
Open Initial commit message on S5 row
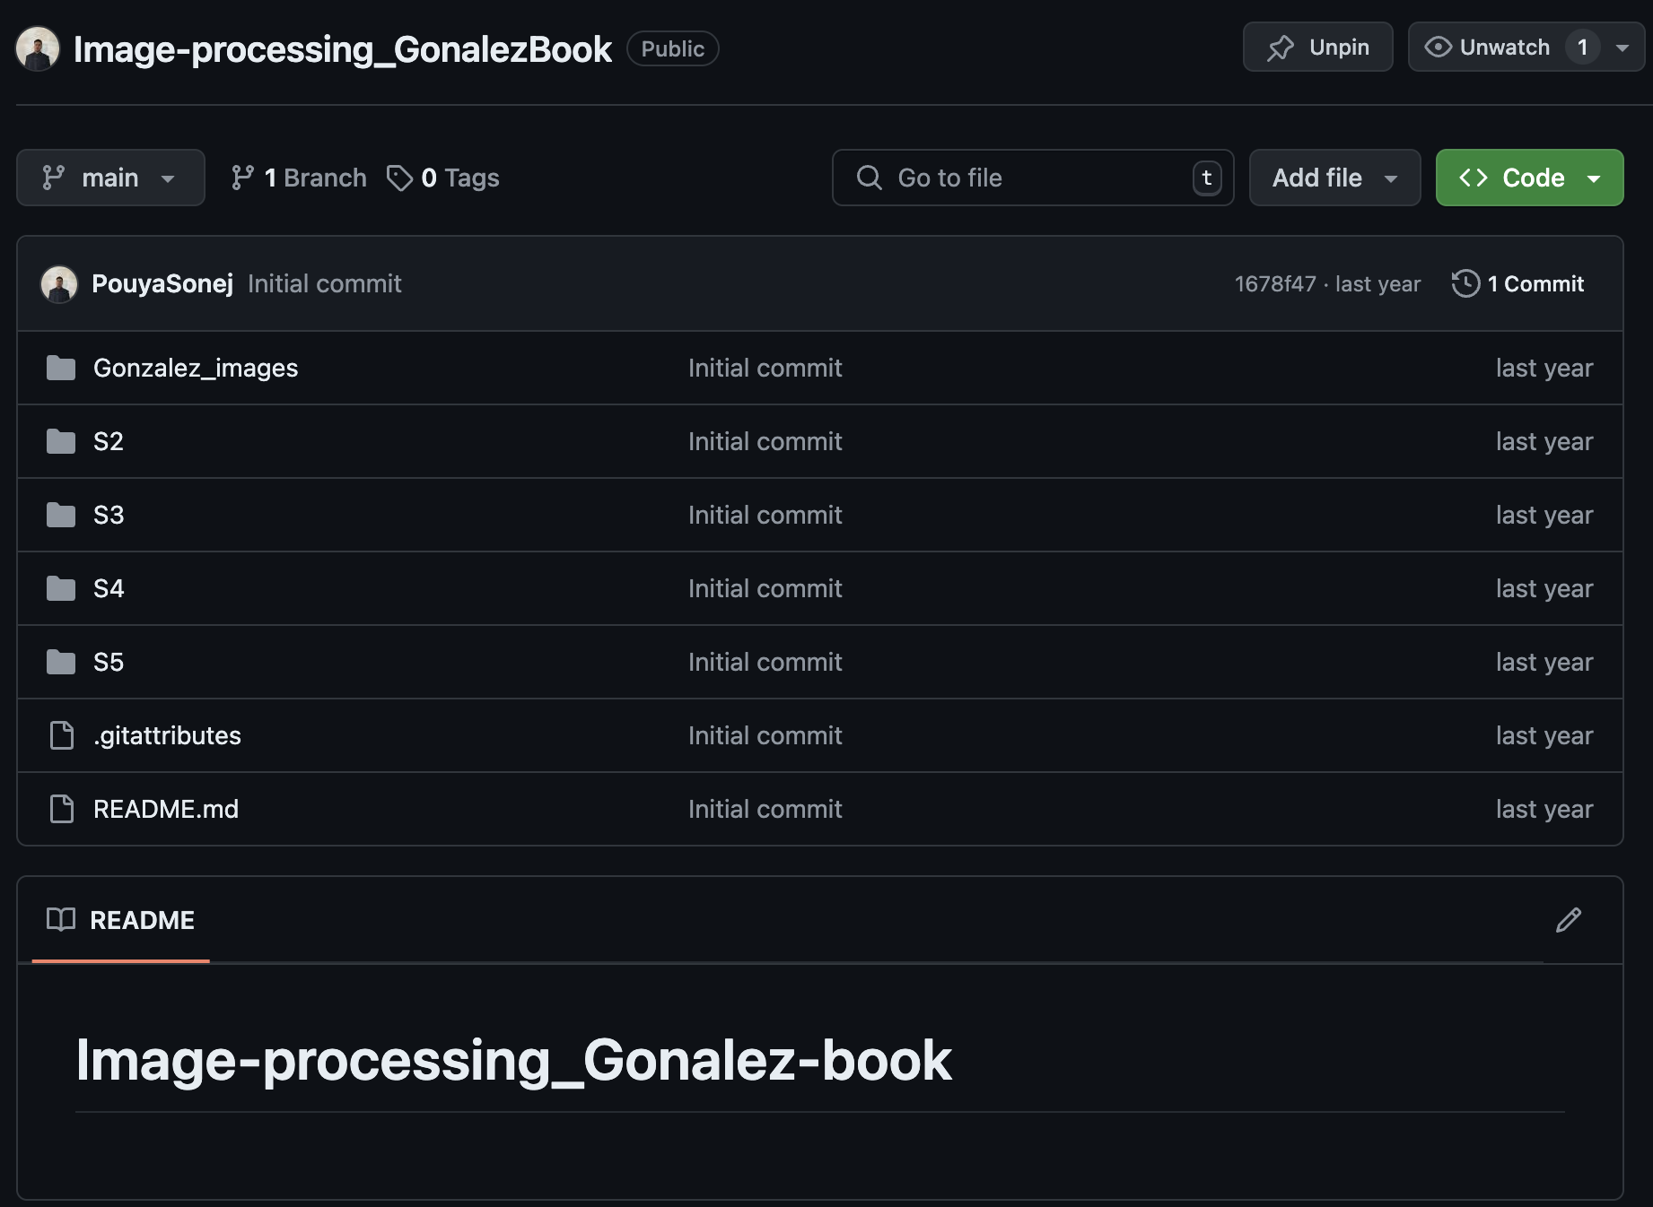(x=765, y=662)
